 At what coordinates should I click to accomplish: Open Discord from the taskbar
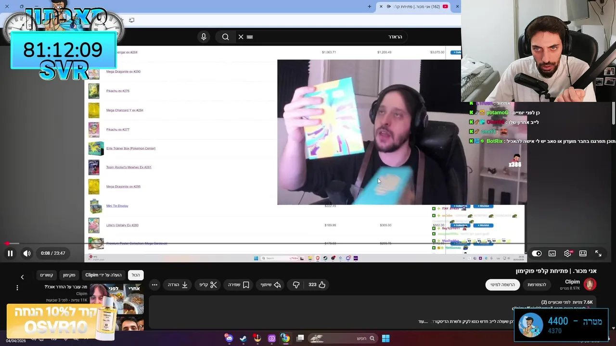229,338
